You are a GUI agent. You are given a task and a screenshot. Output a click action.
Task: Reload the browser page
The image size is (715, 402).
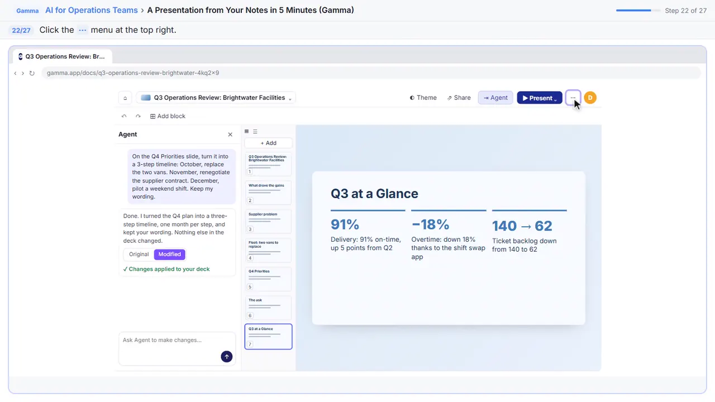pos(32,73)
